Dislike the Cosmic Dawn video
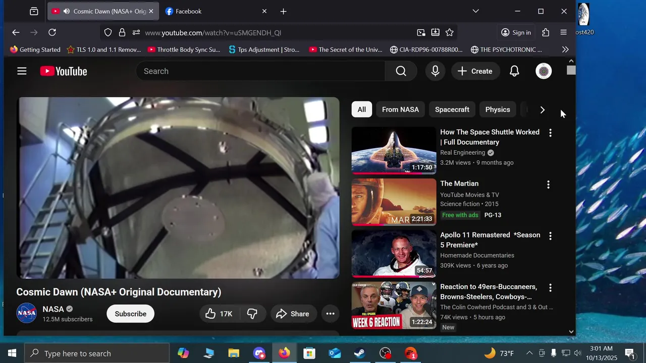 click(x=252, y=314)
